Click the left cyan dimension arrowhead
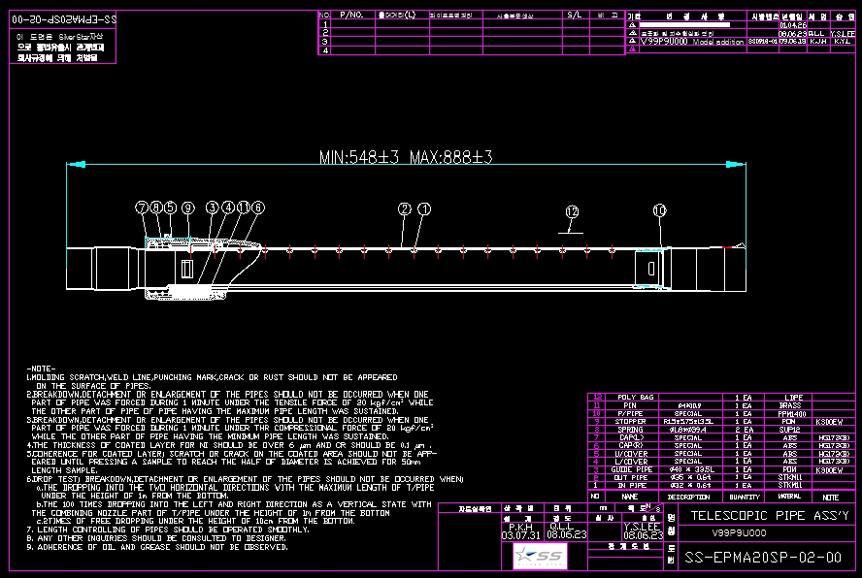Viewport: 862px width, 578px height. click(77, 164)
